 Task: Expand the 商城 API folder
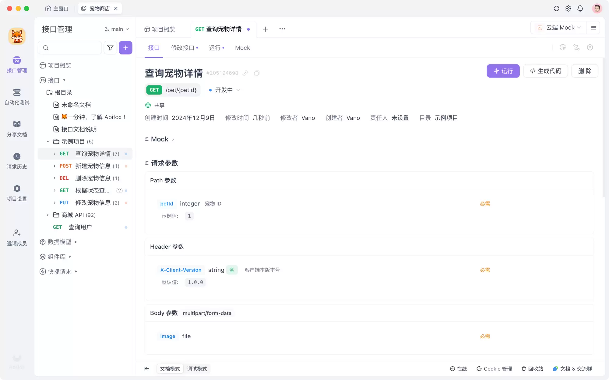[x=48, y=215]
